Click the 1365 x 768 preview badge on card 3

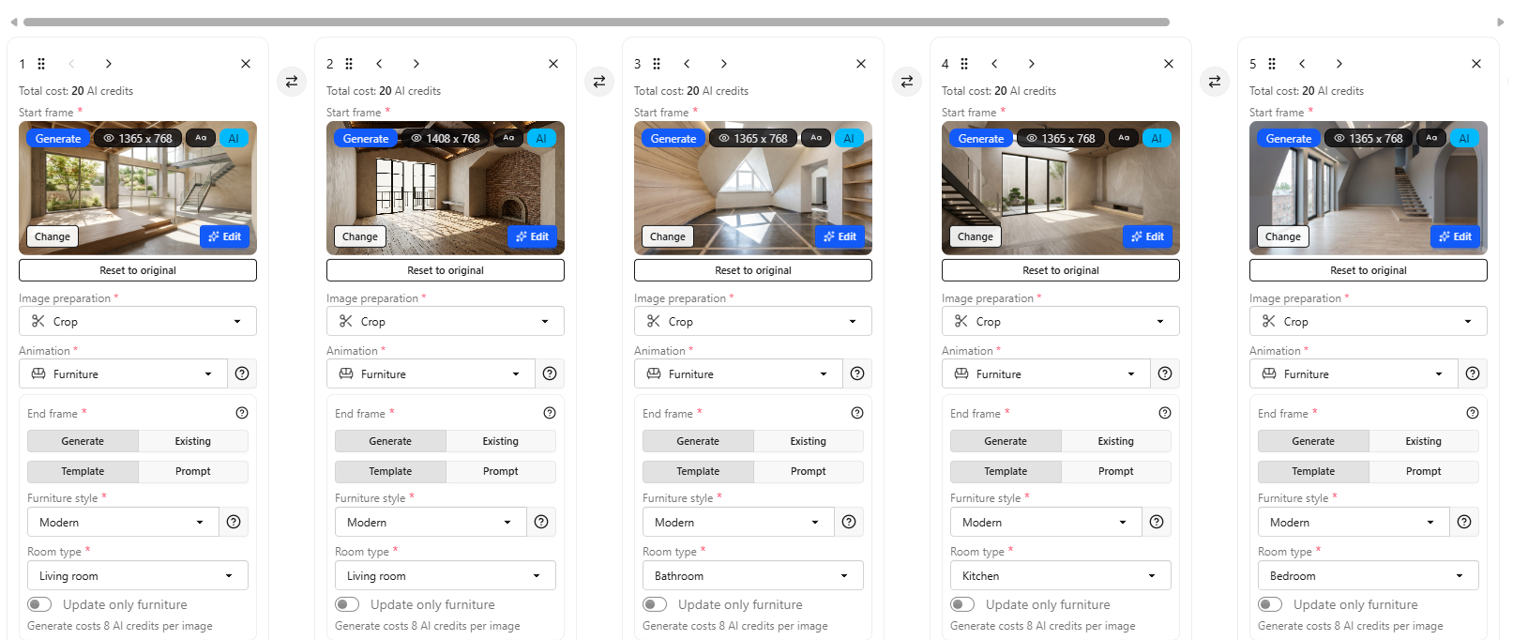(x=753, y=138)
